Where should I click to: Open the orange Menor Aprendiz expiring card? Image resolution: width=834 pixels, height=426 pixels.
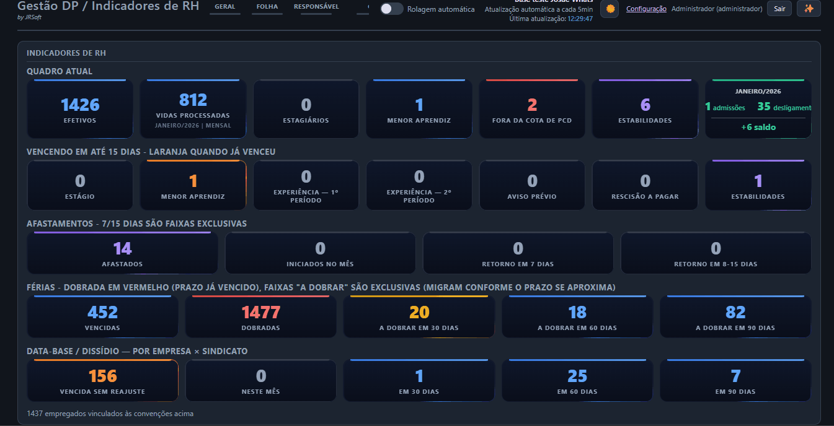pyautogui.click(x=193, y=185)
